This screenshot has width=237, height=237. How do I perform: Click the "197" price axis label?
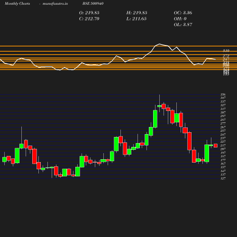pyautogui.click(x=223, y=153)
